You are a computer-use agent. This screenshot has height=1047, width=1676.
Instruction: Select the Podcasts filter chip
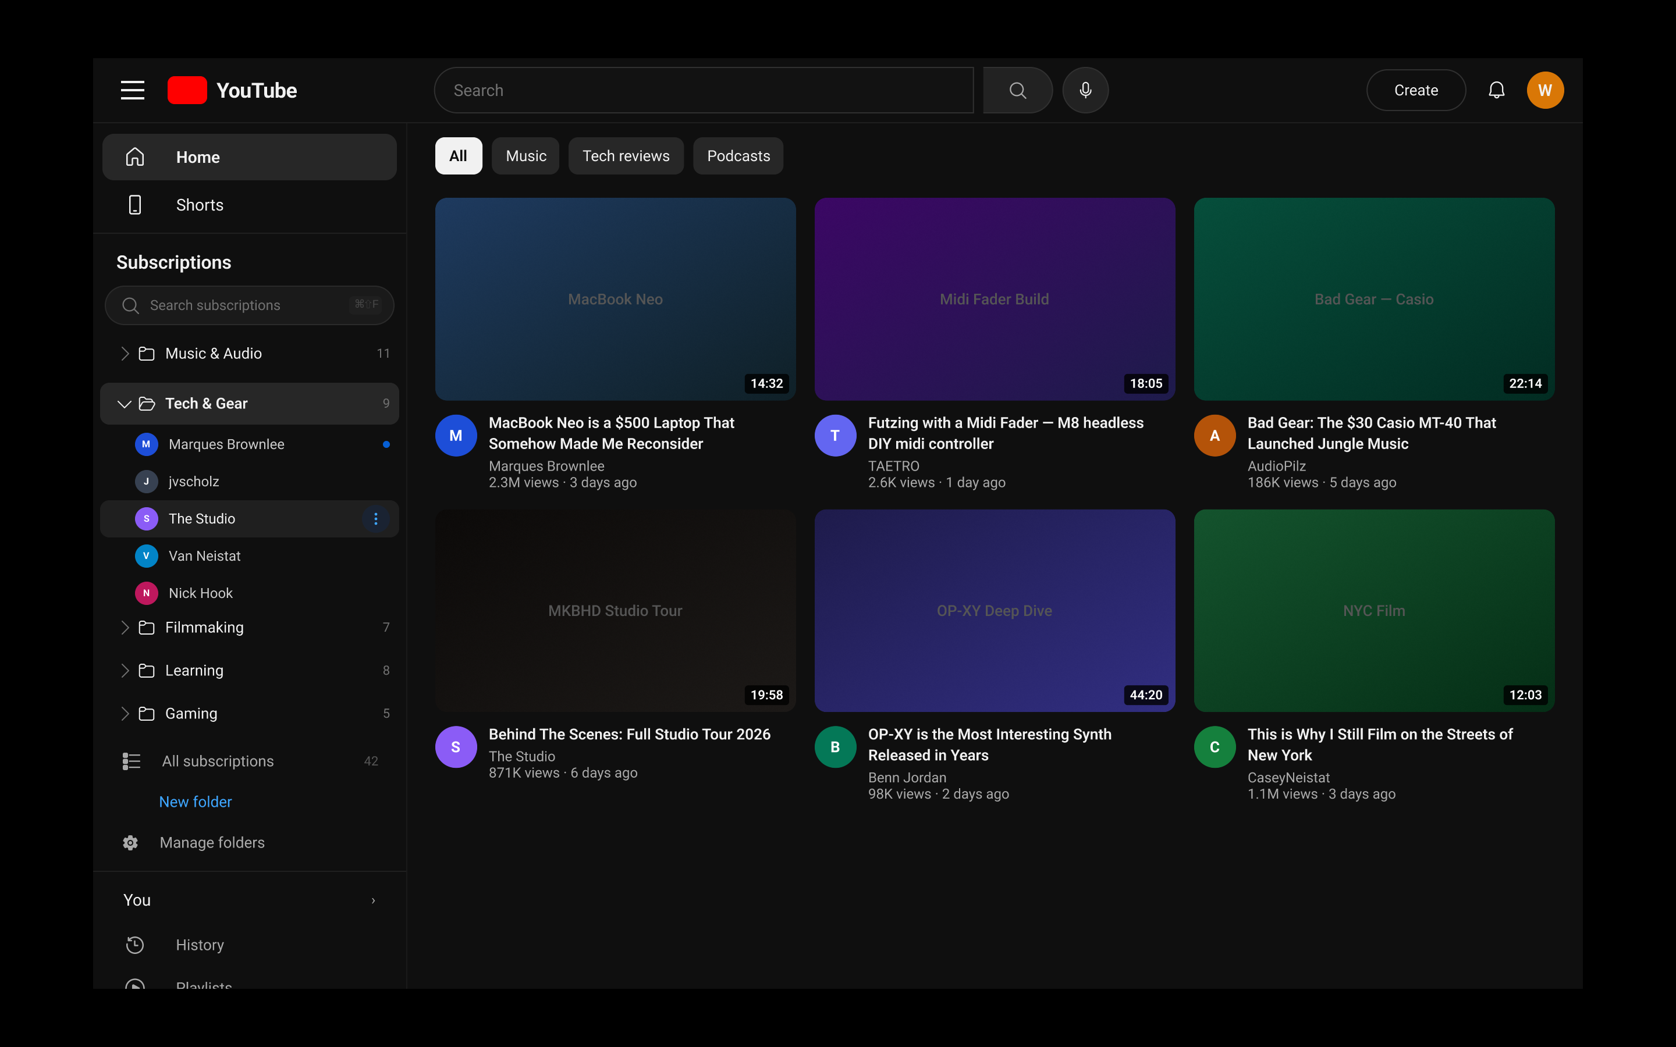click(x=738, y=156)
